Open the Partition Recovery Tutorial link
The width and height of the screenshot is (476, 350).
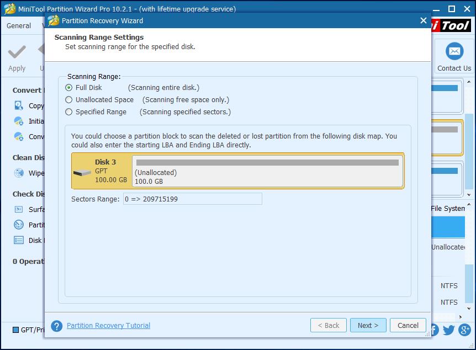108,325
